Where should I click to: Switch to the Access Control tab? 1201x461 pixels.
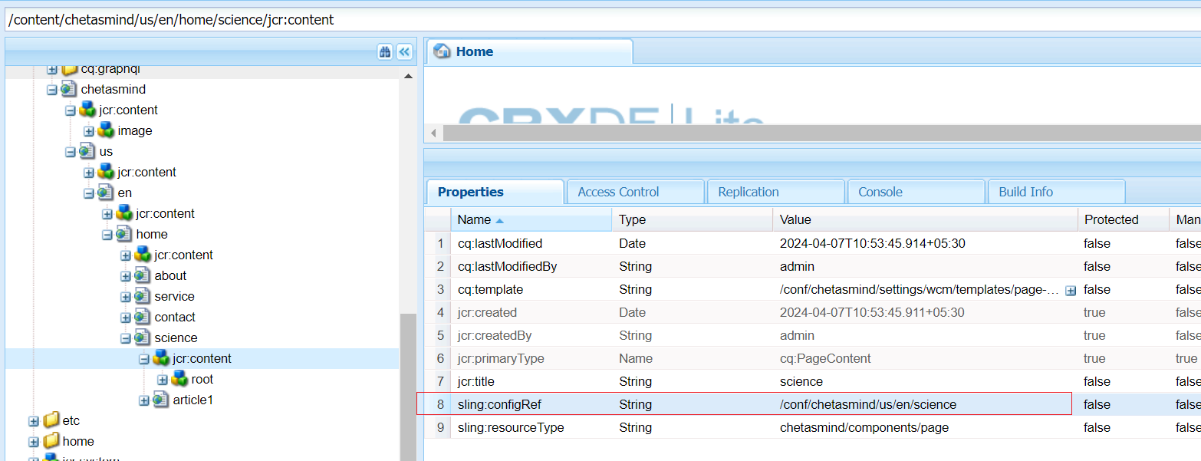pos(617,191)
